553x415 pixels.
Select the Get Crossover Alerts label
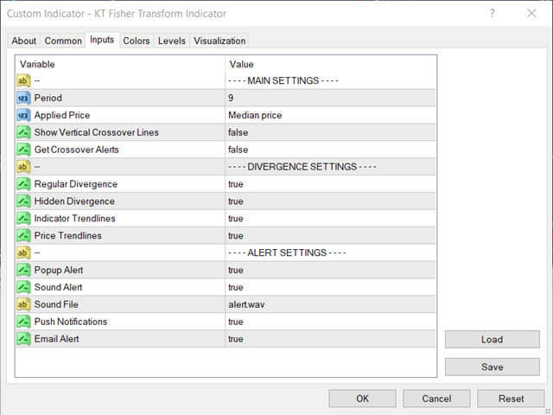click(77, 150)
